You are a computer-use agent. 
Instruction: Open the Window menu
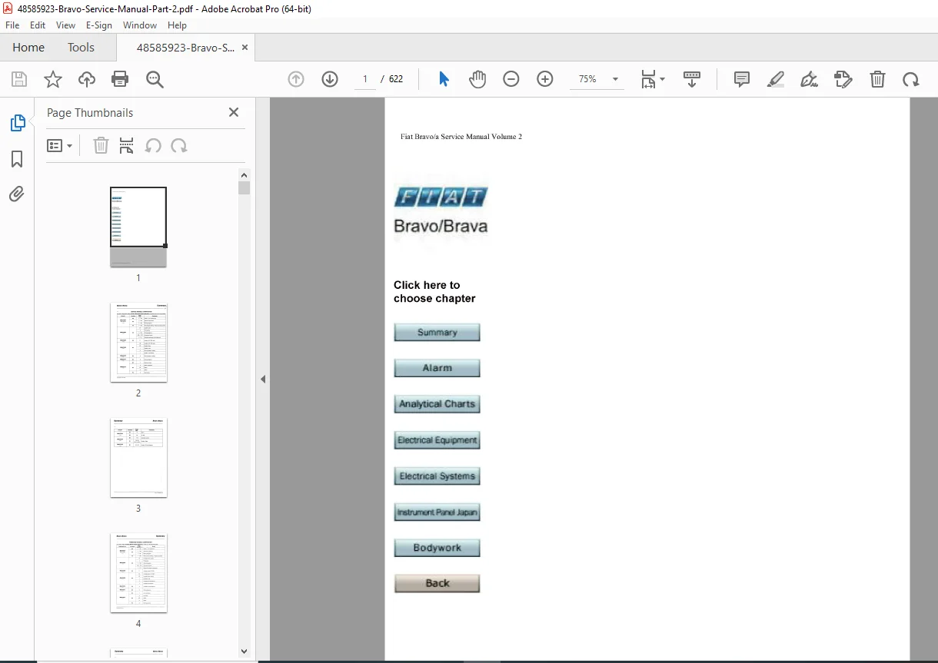coord(140,25)
